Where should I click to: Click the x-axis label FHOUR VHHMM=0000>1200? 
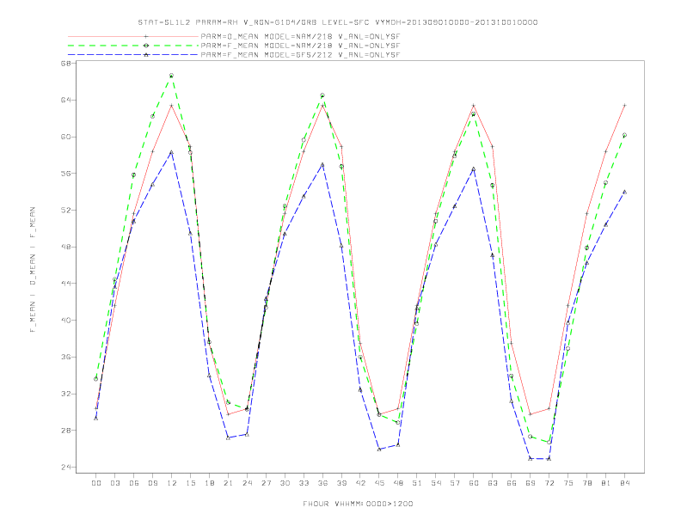tap(358, 504)
